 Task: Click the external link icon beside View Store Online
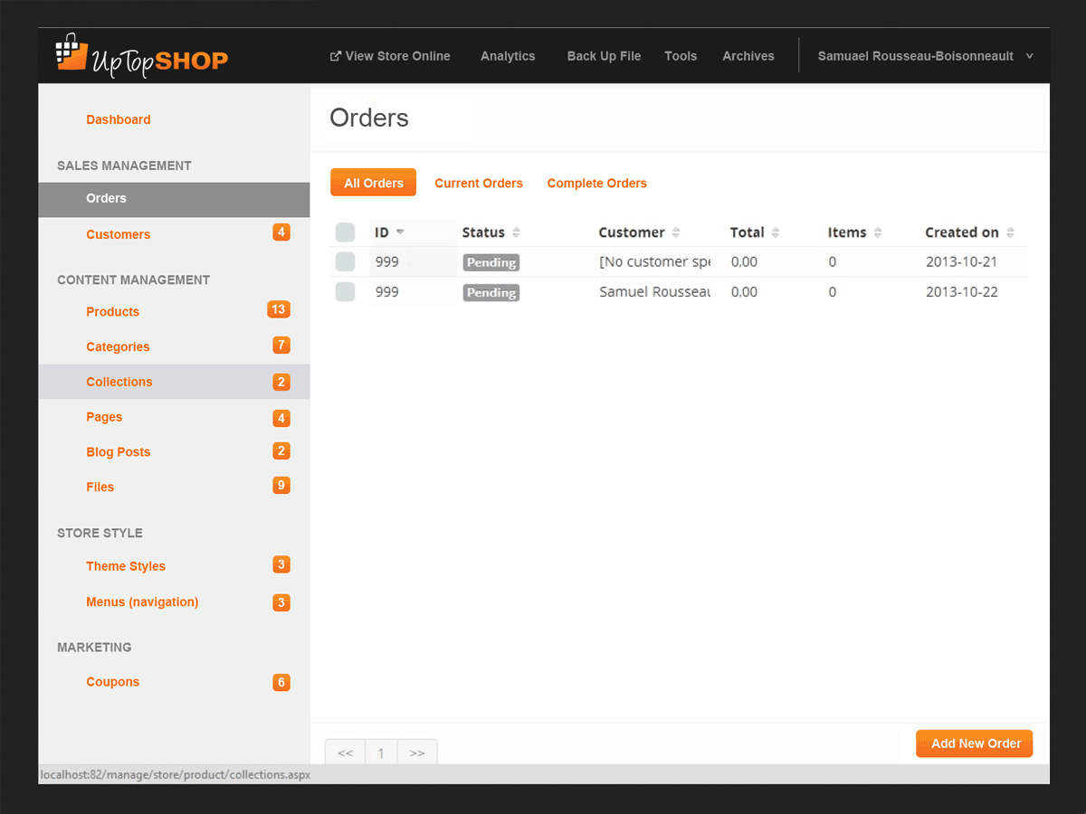pos(336,56)
